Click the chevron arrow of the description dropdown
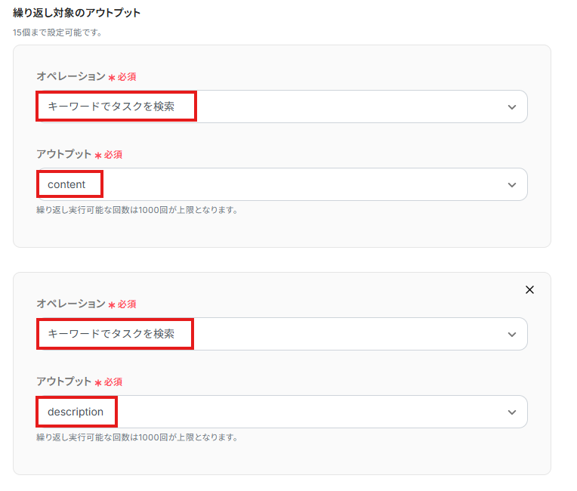This screenshot has width=577, height=491. point(512,412)
